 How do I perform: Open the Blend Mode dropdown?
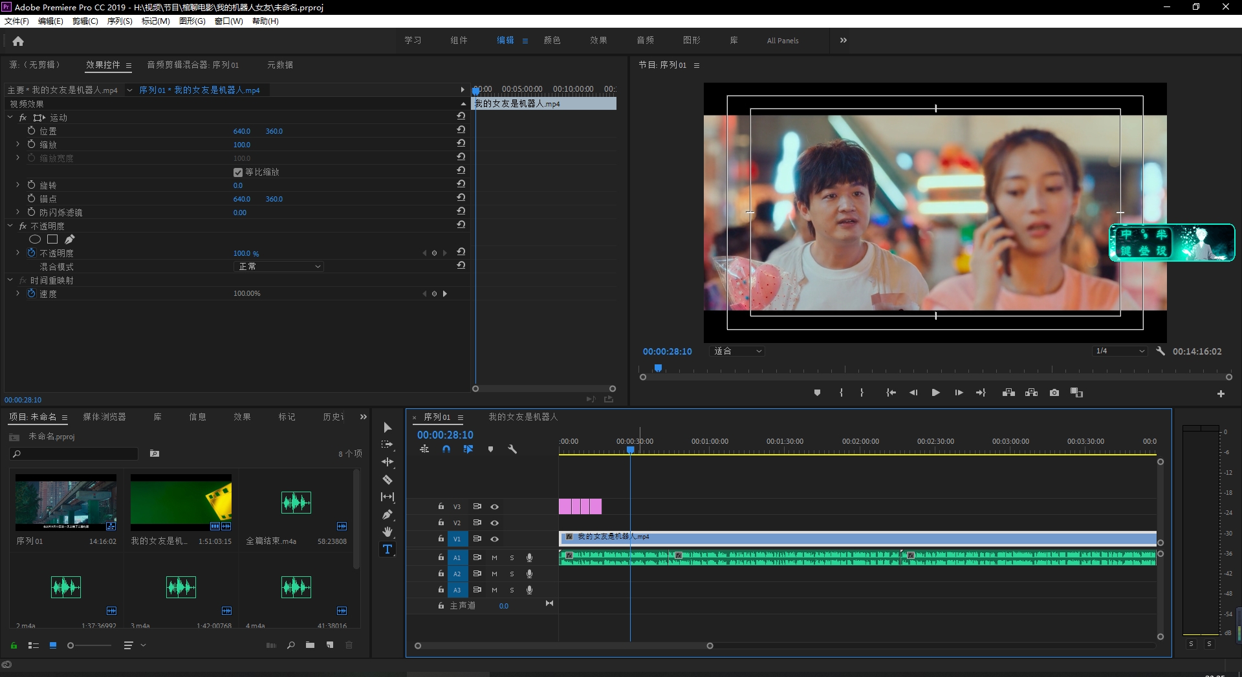point(278,266)
